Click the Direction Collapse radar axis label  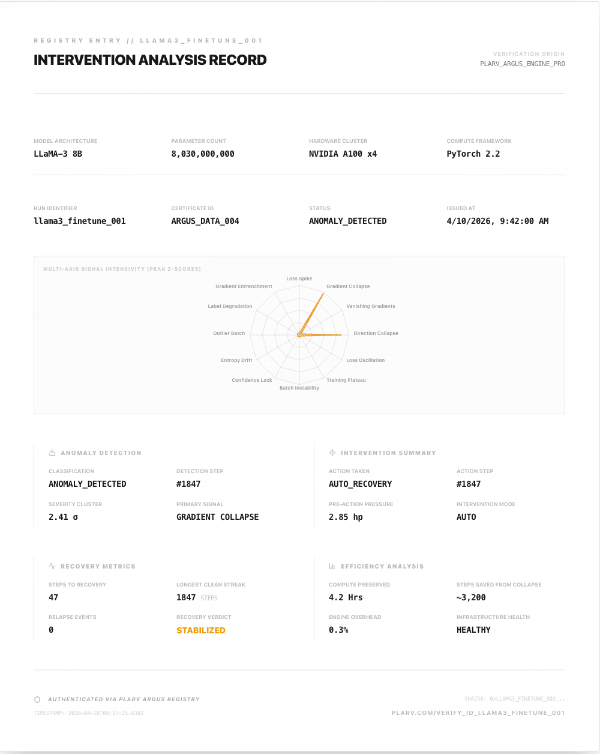pos(376,333)
